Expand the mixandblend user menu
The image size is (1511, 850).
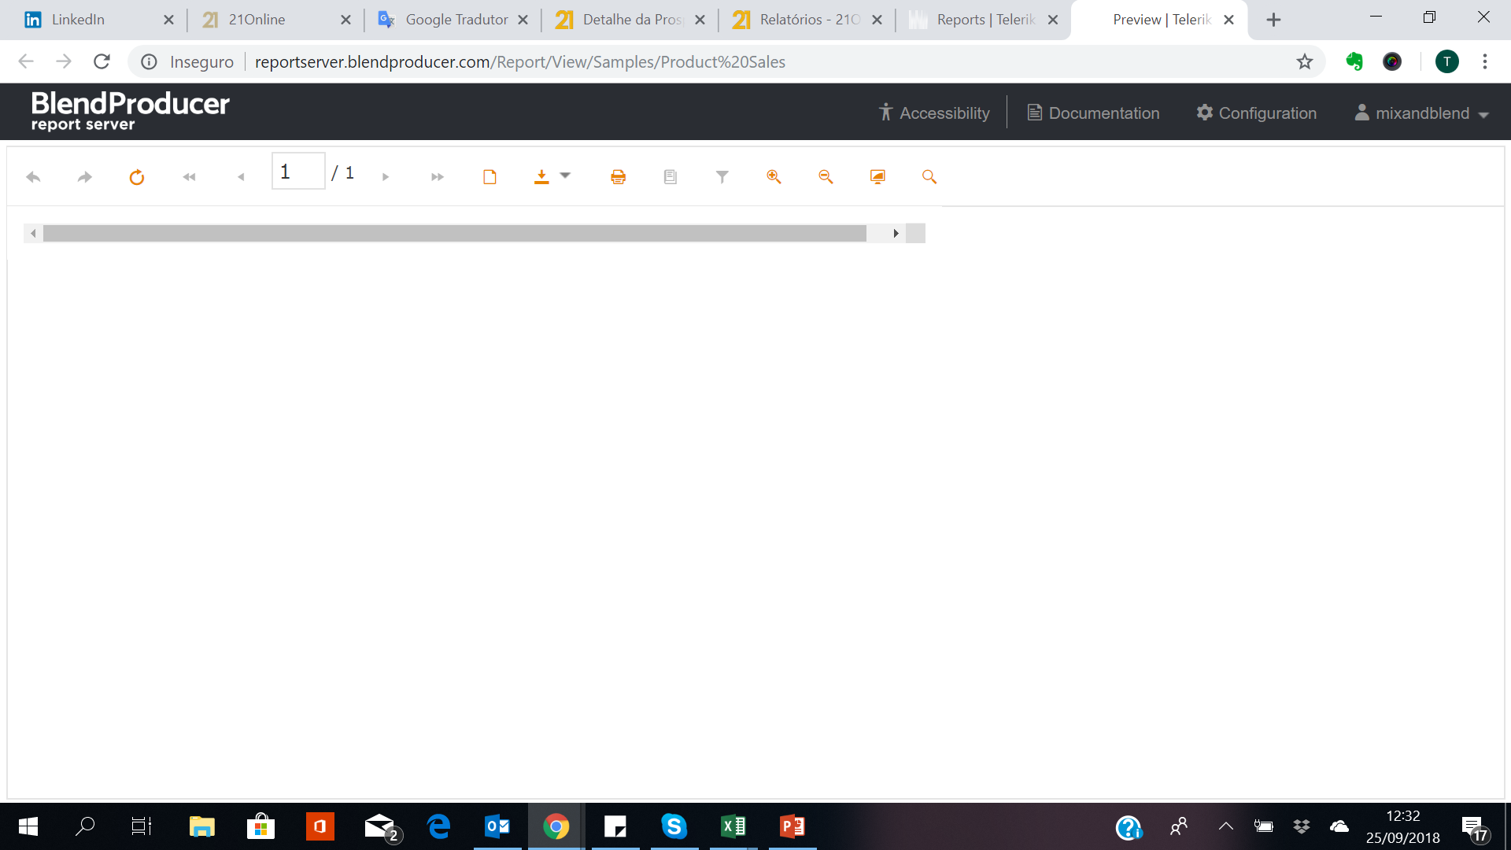pos(1421,113)
